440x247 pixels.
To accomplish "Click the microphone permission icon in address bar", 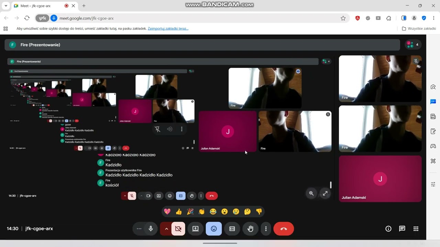I will click(x=54, y=18).
